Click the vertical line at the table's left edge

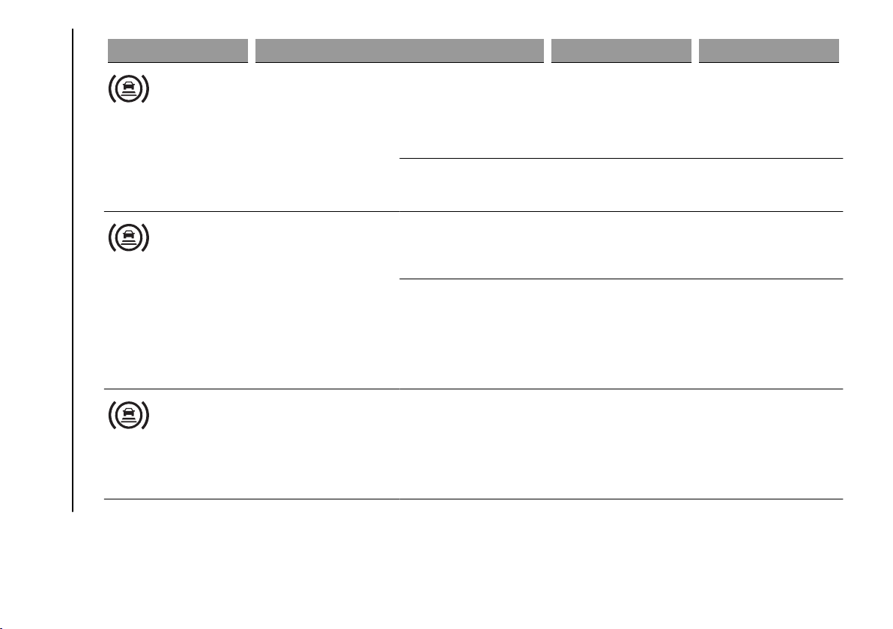(x=73, y=270)
